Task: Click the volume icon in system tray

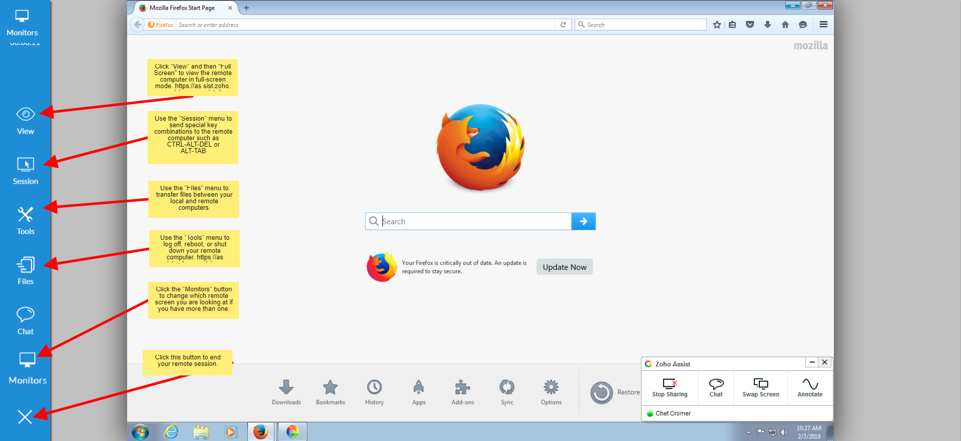Action: coord(784,432)
